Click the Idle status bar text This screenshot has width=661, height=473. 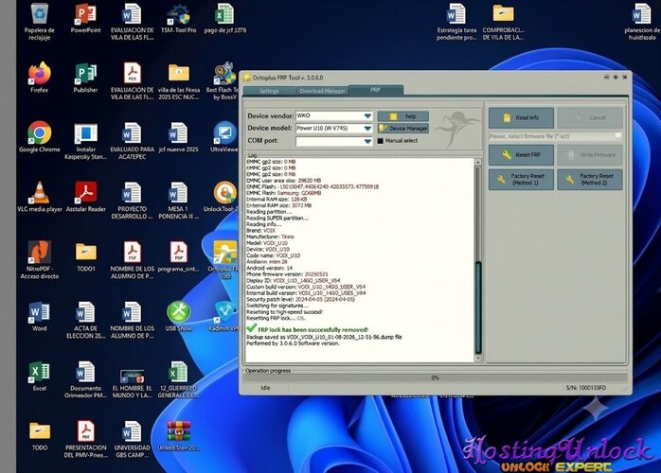click(x=265, y=388)
